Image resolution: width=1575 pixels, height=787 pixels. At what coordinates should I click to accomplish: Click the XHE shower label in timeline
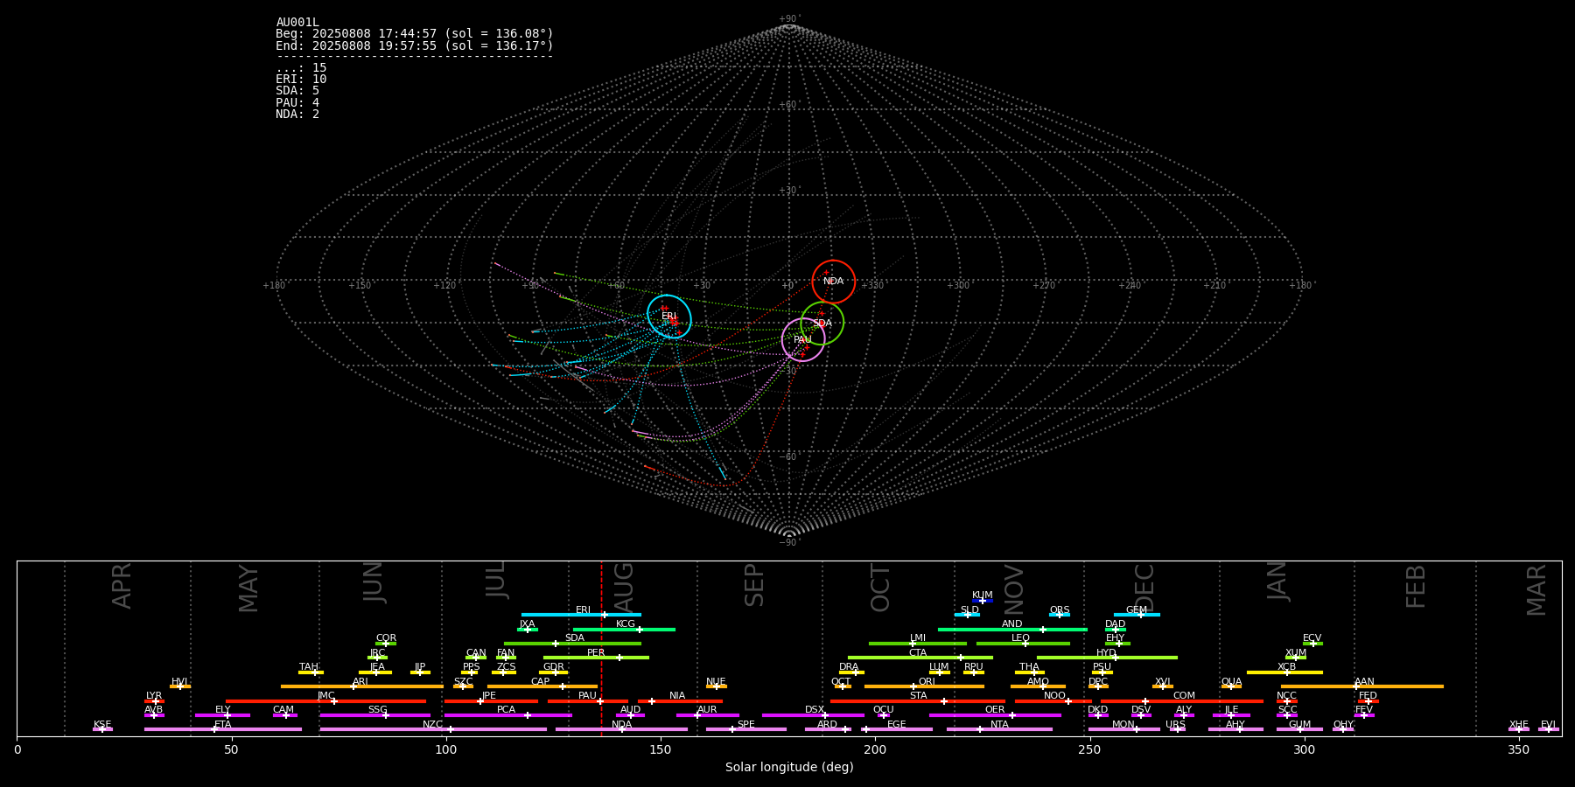(1518, 725)
